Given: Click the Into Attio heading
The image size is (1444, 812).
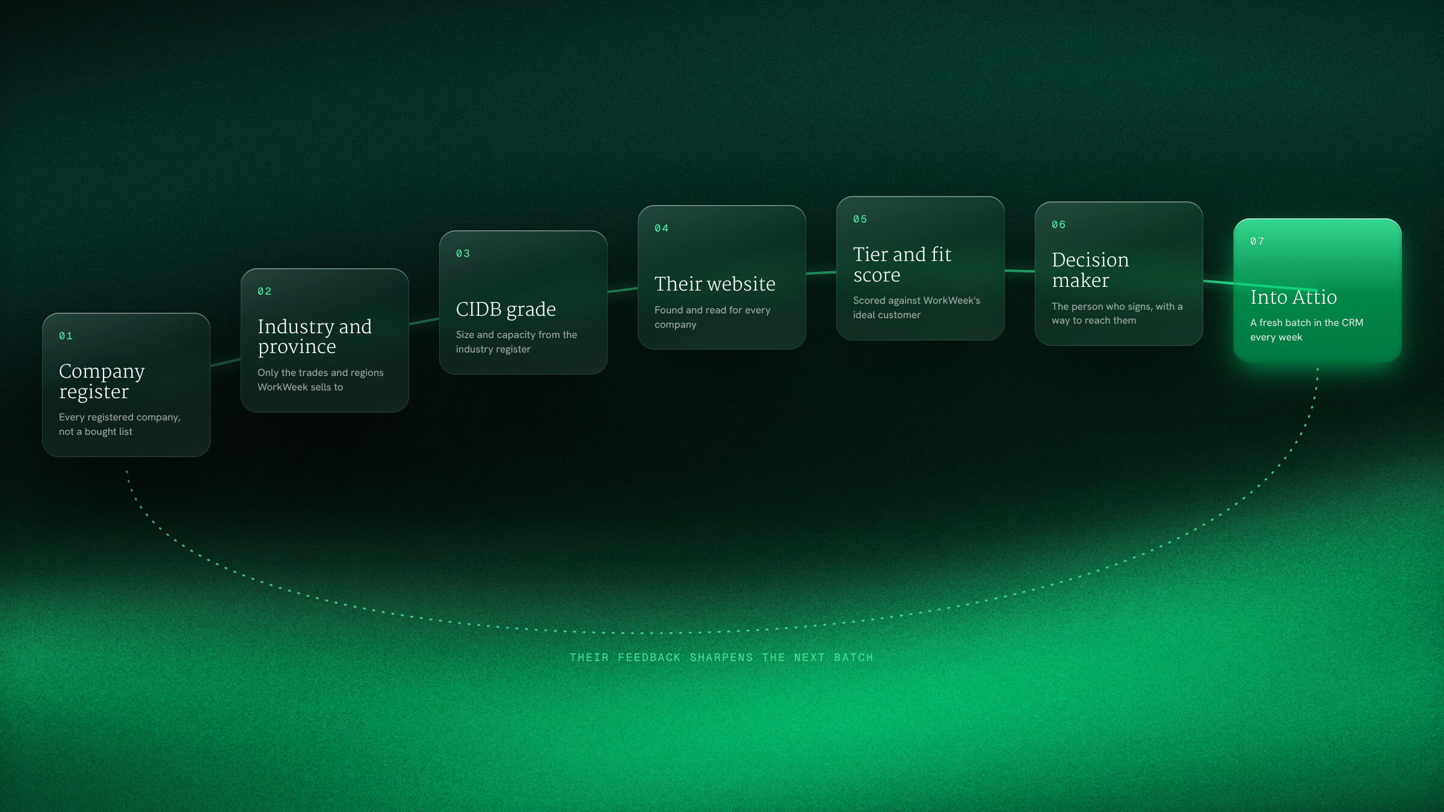Looking at the screenshot, I should click(1294, 297).
